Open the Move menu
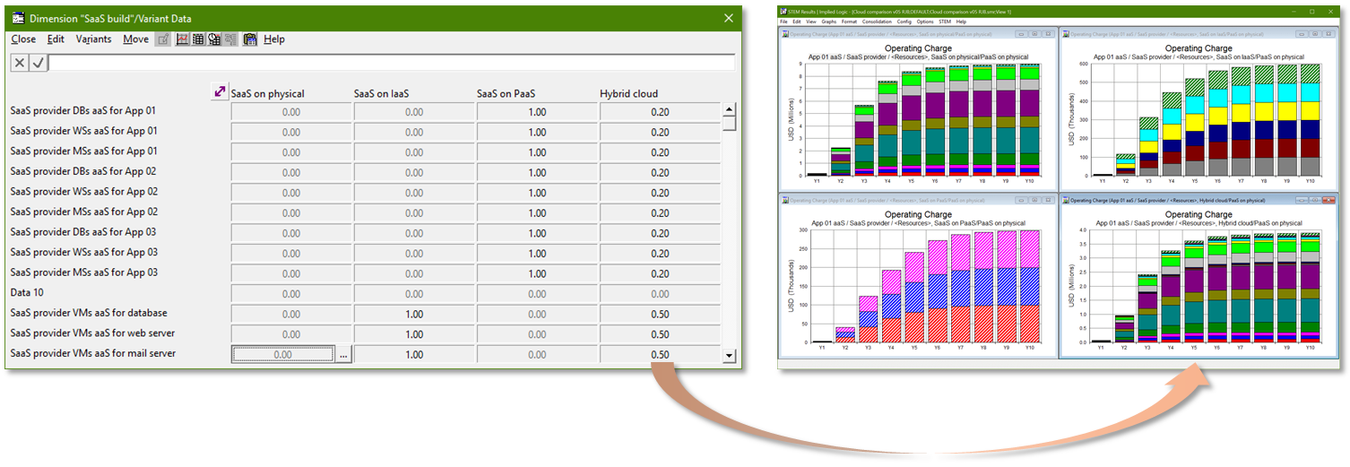1350x467 pixels. tap(135, 39)
